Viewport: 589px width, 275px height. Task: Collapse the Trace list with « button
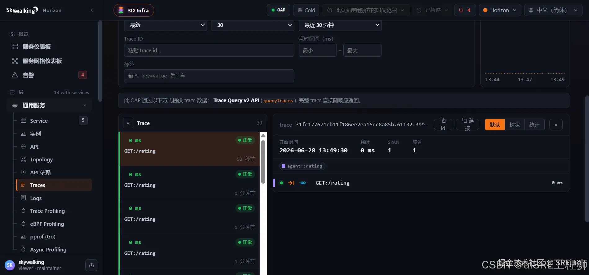click(128, 123)
